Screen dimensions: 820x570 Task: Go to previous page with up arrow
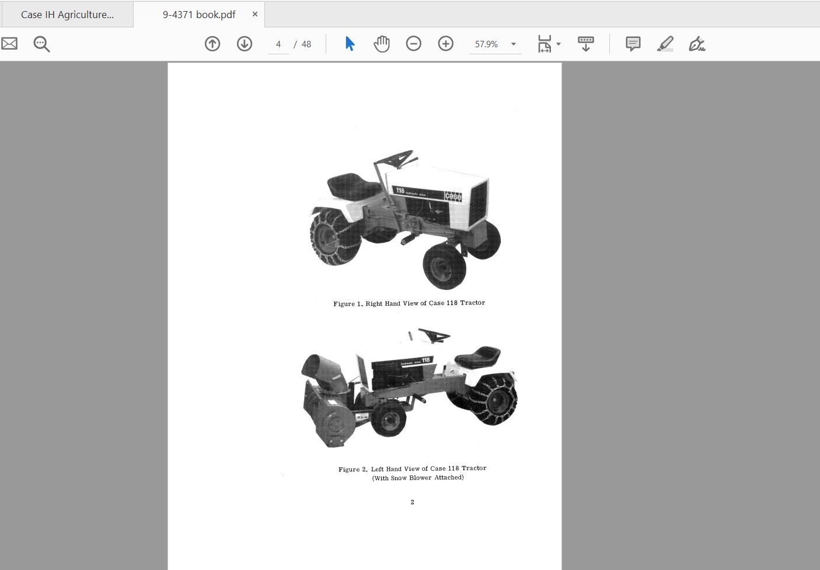pyautogui.click(x=212, y=44)
